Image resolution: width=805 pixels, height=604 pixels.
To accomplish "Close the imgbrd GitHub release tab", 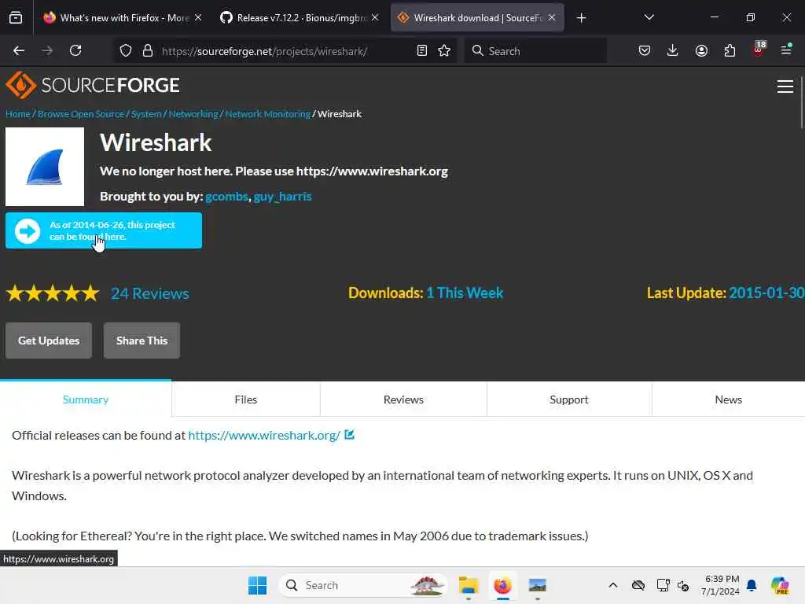I will point(375,17).
